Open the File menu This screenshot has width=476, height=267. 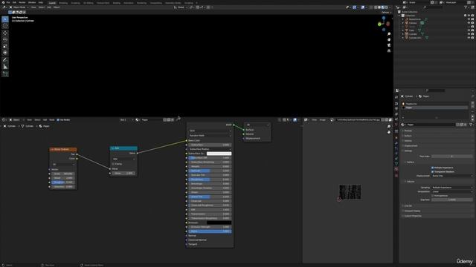8,2
